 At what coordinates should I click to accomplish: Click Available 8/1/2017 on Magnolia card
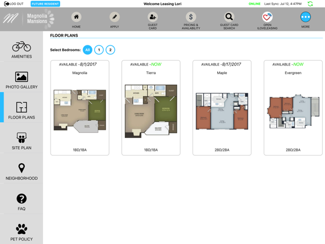pyautogui.click(x=78, y=64)
